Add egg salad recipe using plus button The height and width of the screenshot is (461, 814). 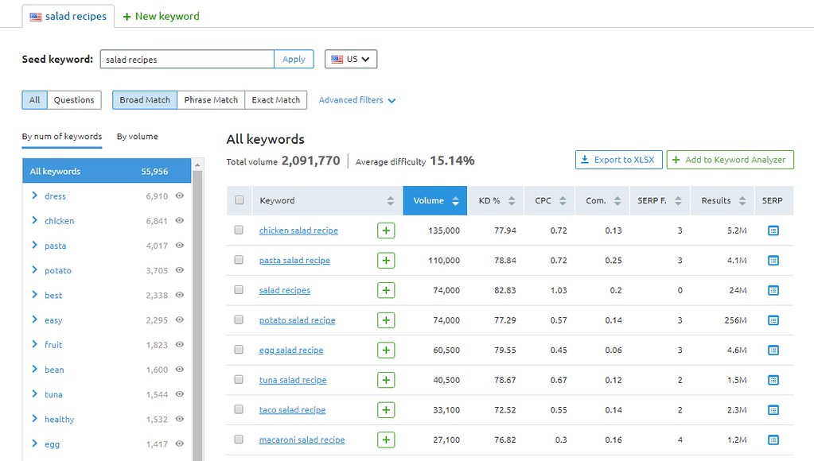click(x=386, y=351)
